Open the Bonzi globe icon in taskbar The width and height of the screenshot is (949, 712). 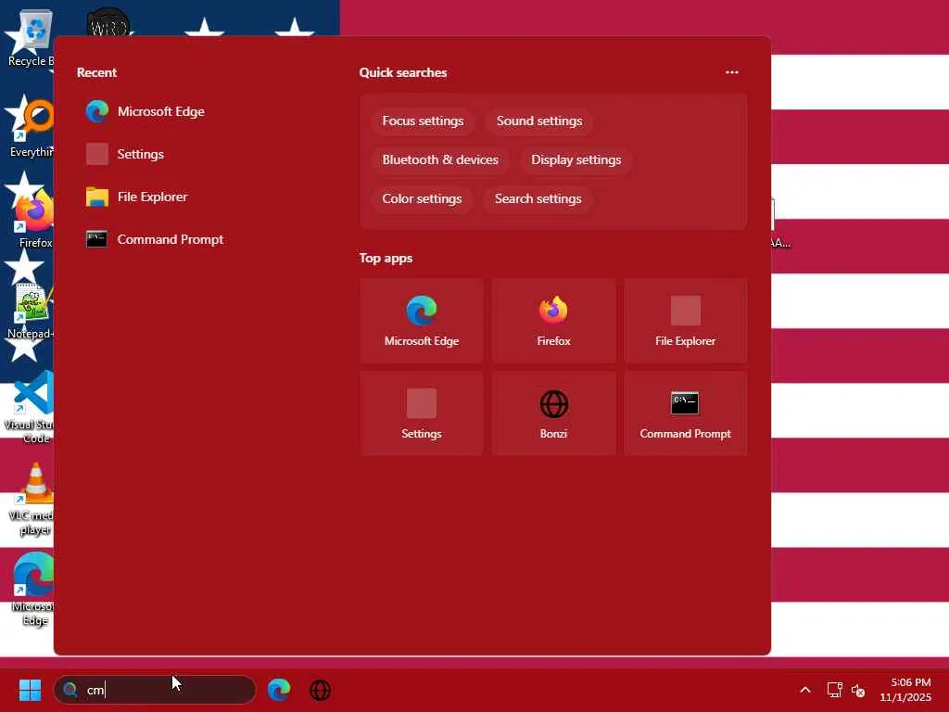click(x=320, y=690)
